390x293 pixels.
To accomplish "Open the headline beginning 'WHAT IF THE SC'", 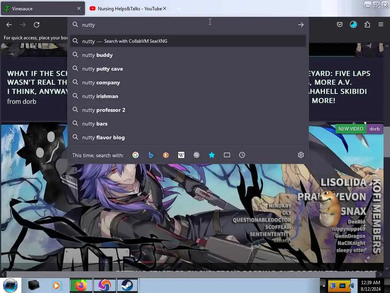I will [x=37, y=82].
